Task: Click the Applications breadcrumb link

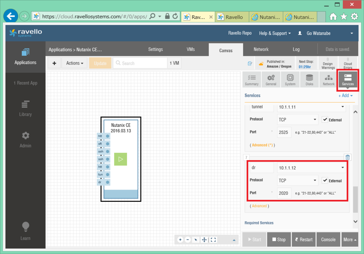Action: point(60,50)
